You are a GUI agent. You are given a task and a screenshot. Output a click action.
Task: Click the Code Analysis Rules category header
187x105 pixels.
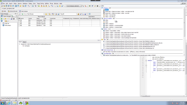[x=108, y=50]
